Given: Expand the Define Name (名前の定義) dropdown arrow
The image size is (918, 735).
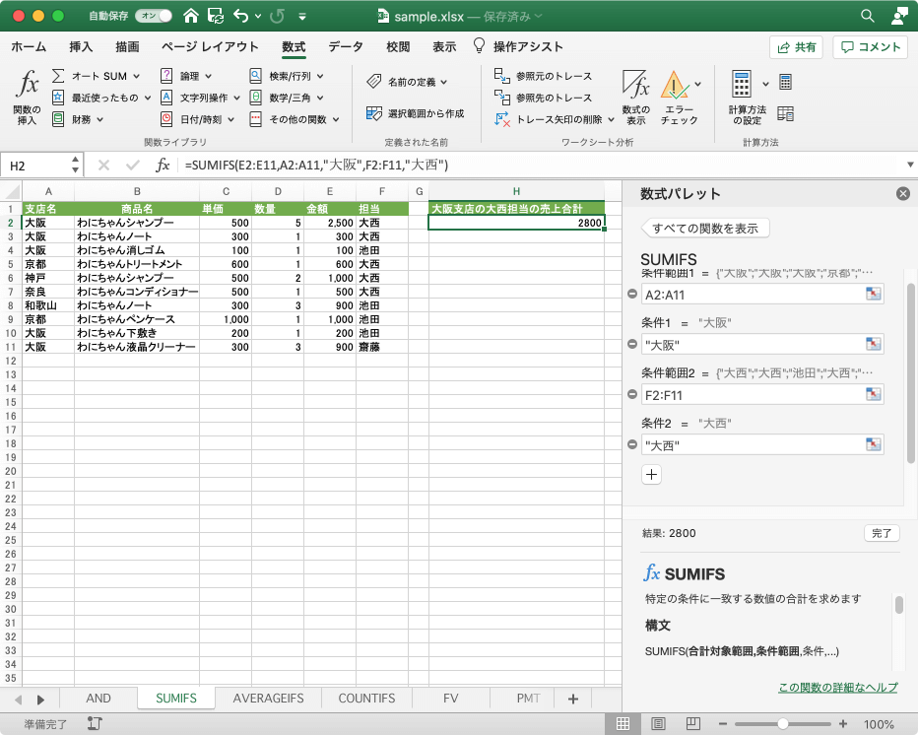Looking at the screenshot, I should [444, 82].
